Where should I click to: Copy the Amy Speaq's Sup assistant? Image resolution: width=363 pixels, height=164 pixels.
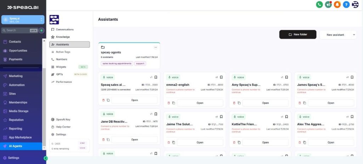point(239,103)
